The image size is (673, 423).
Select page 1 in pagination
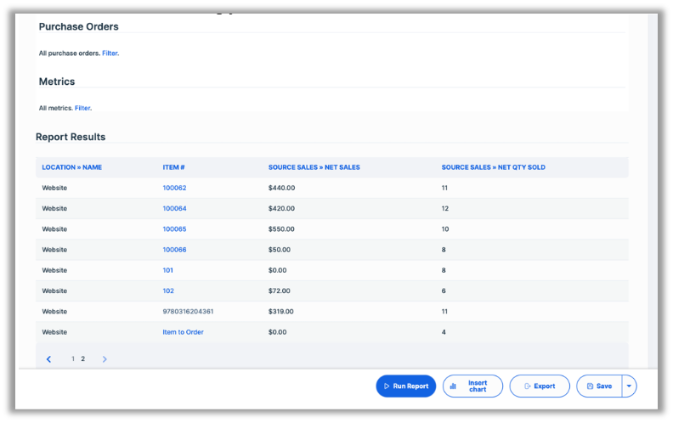click(x=73, y=359)
